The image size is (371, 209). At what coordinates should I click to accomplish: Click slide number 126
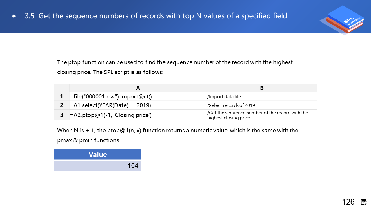point(348,202)
